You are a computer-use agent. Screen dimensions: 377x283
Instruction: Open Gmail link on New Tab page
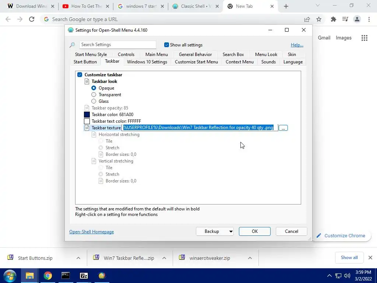(x=324, y=38)
